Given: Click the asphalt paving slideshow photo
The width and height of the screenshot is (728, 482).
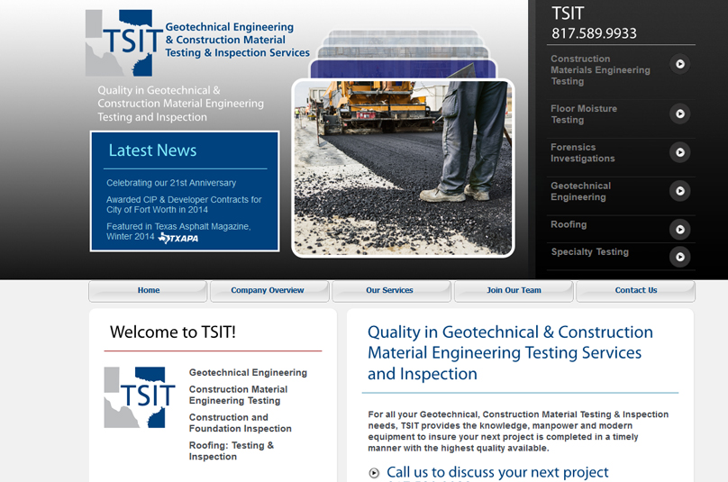Looking at the screenshot, I should (x=403, y=168).
